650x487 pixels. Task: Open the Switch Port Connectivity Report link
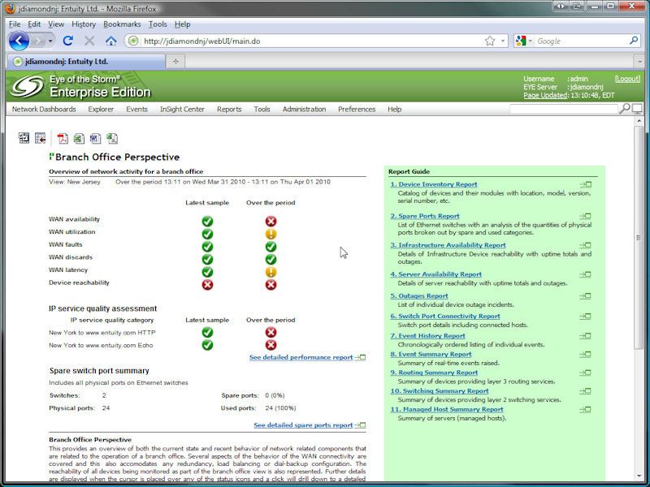click(444, 316)
